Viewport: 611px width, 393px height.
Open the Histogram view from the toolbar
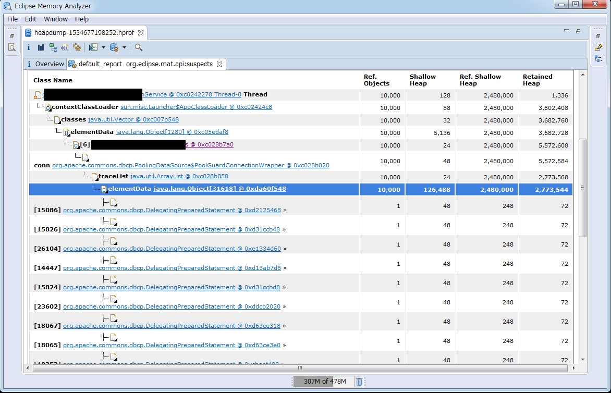pyautogui.click(x=41, y=47)
